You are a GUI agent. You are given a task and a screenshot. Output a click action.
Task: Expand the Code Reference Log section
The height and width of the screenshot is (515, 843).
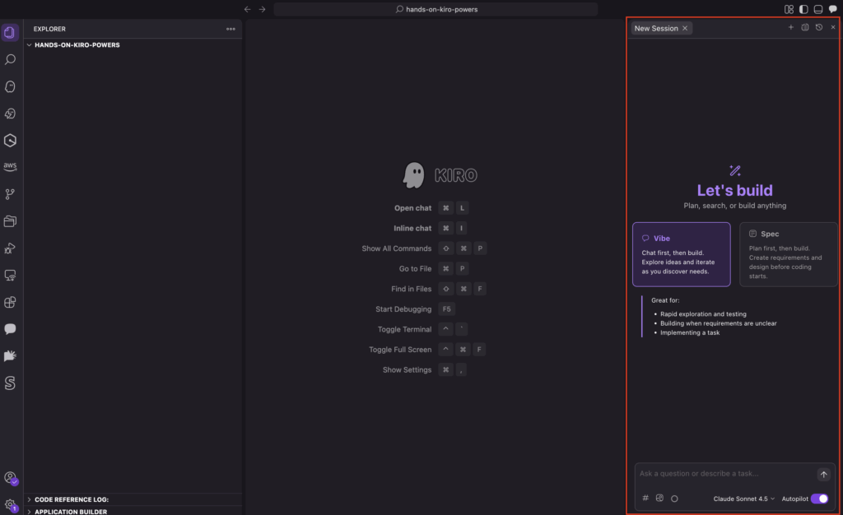click(71, 499)
